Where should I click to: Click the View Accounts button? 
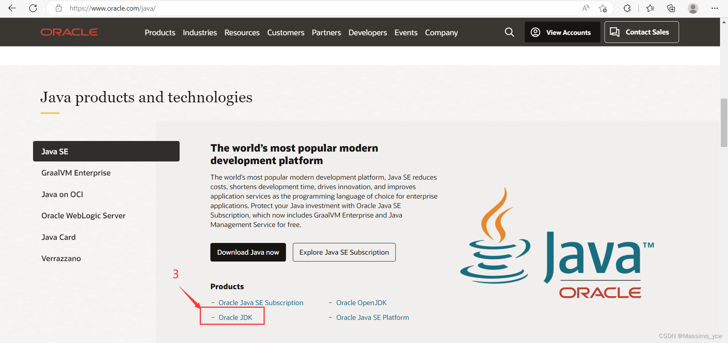[x=562, y=32]
